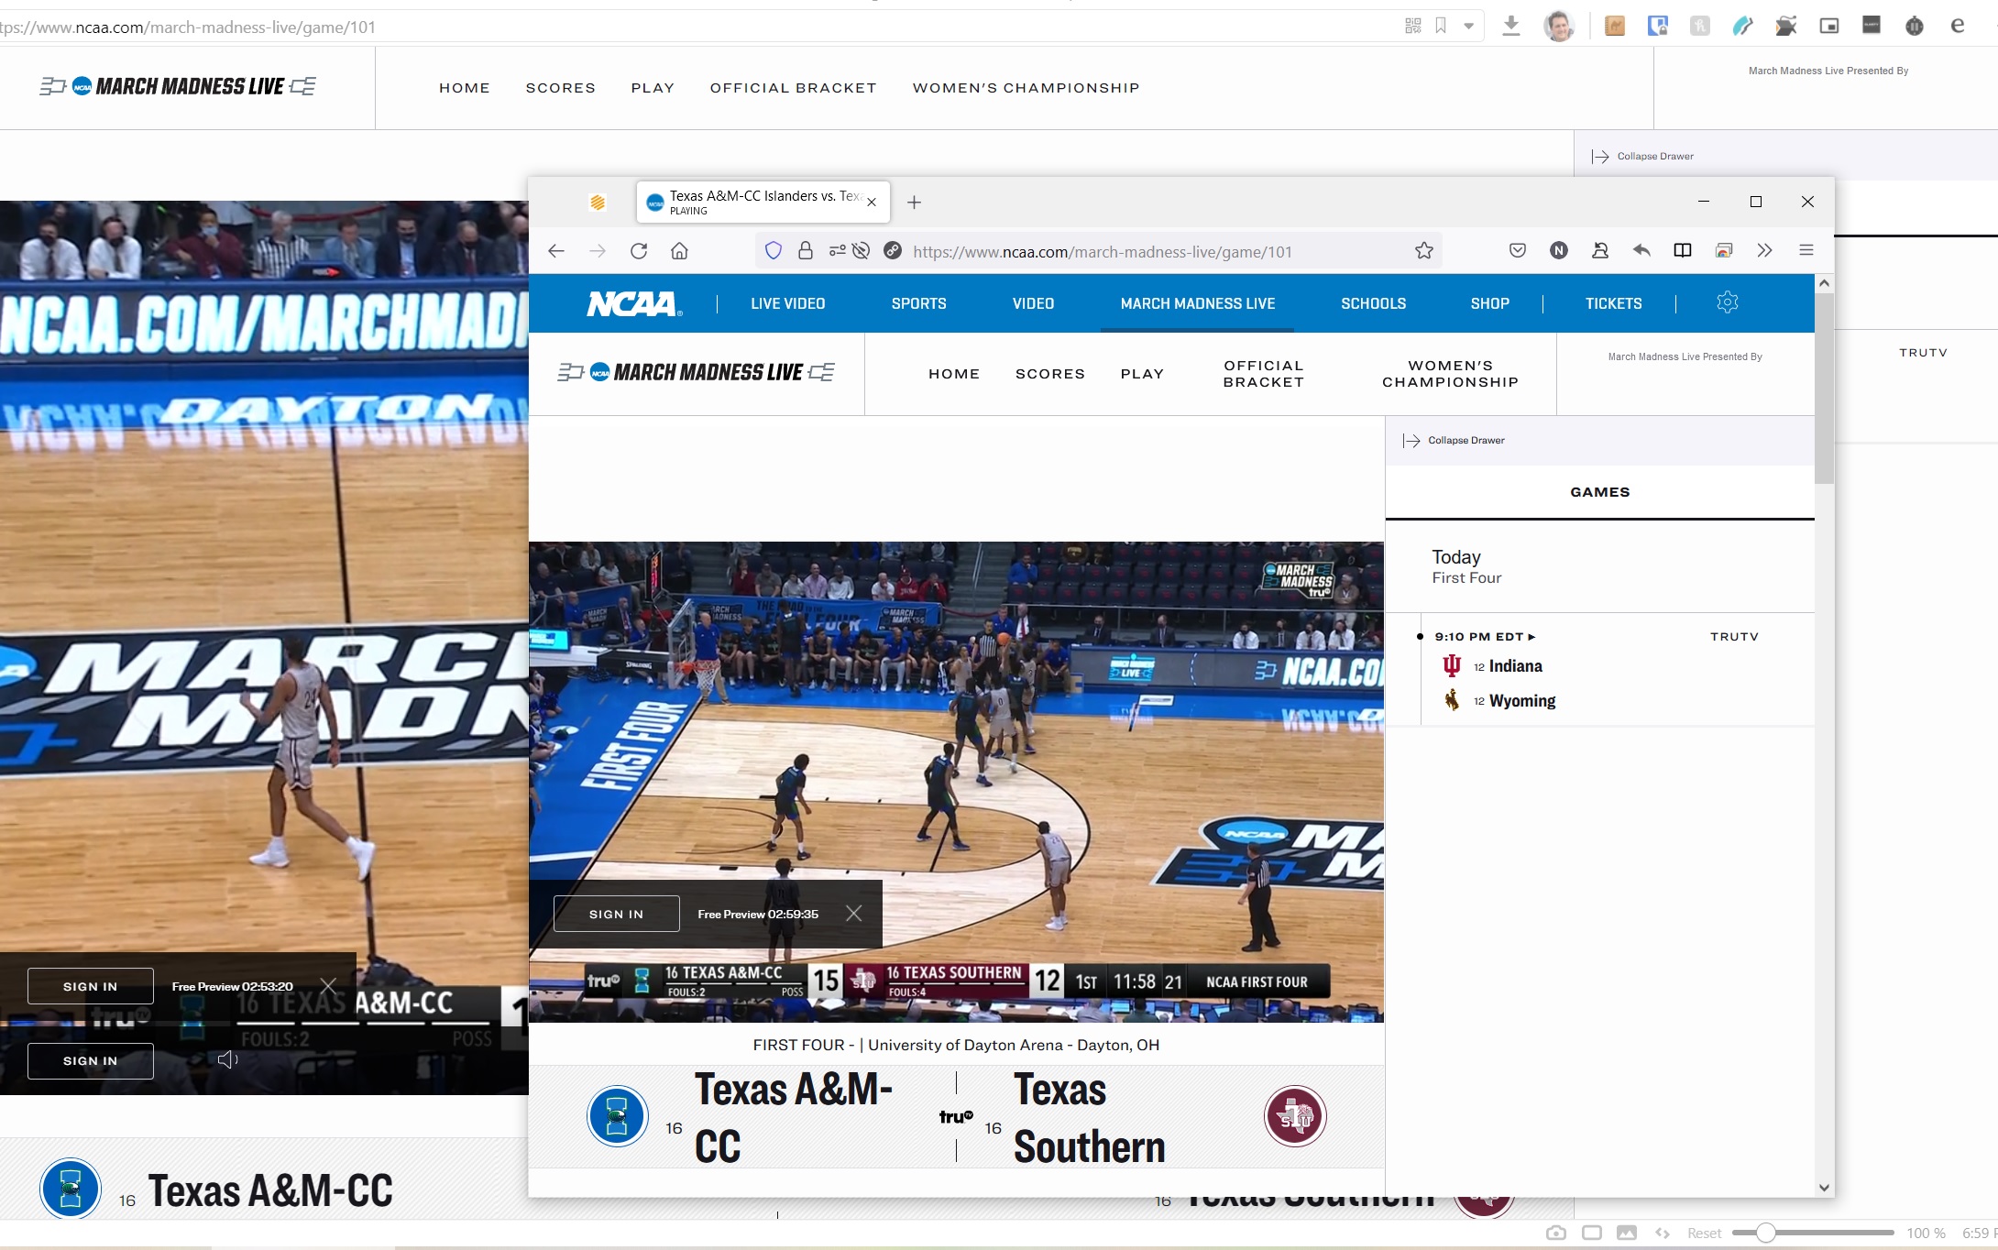Click the March Madness Live logo in Firefox

697,372
